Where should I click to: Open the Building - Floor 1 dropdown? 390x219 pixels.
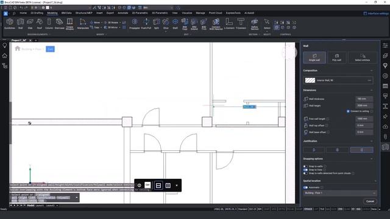pyautogui.click(x=340, y=193)
